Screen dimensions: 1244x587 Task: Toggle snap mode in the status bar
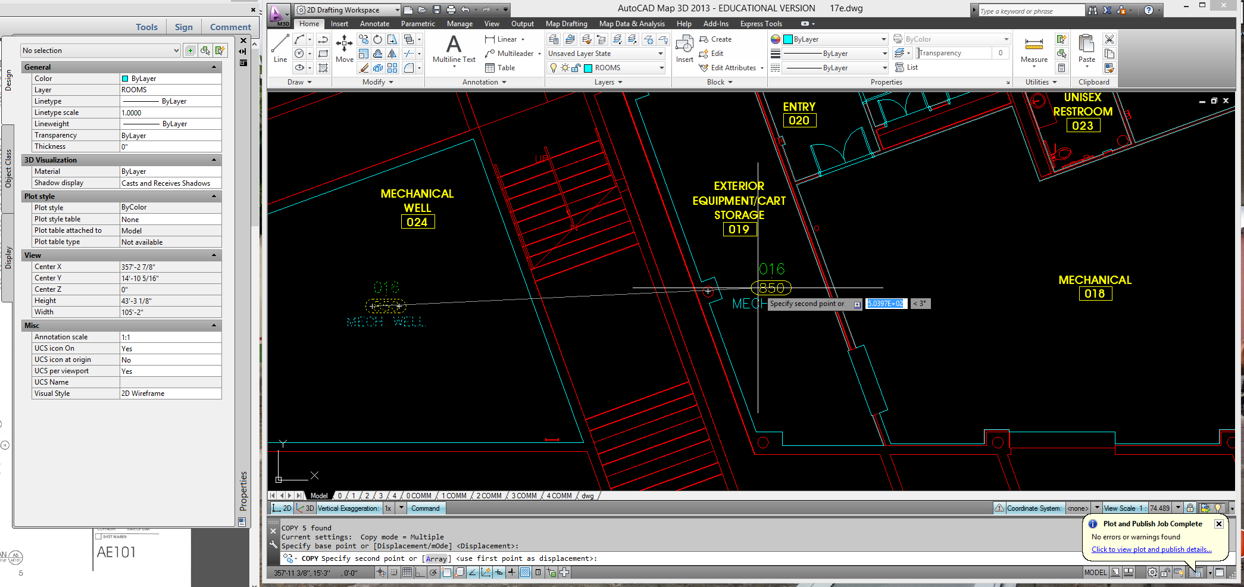[x=393, y=572]
